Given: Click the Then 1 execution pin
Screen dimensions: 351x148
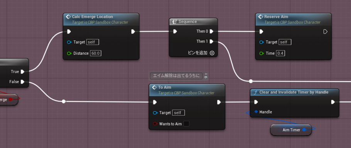Looking at the screenshot, I should point(211,42).
